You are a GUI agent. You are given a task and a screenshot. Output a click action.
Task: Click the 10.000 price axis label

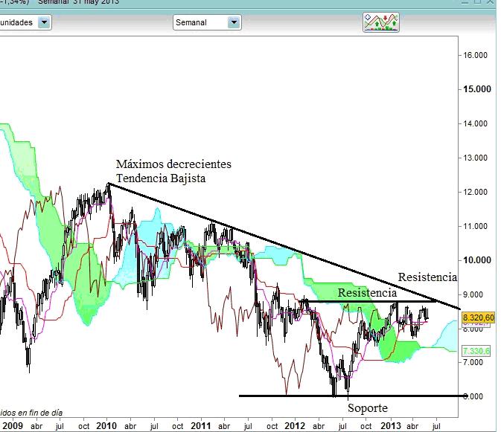tap(477, 260)
